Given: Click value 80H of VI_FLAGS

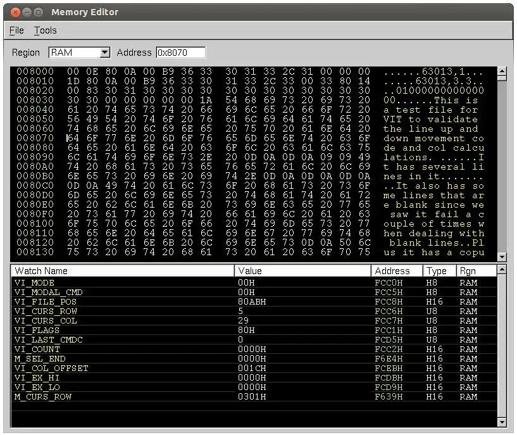Looking at the screenshot, I should 246,330.
